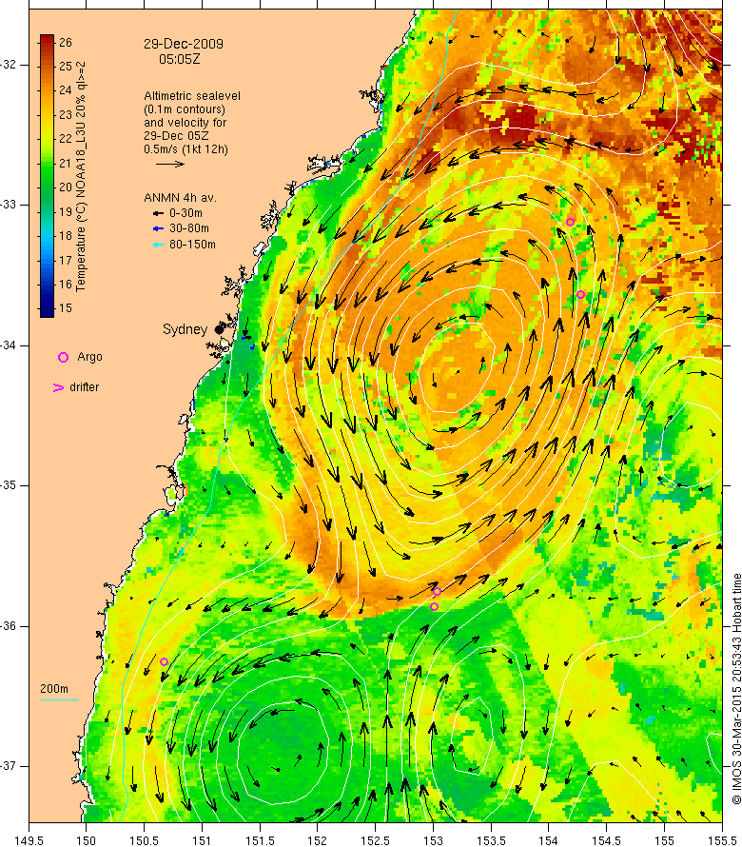Image resolution: width=742 pixels, height=847 pixels.
Task: Click the 0.5m/s velocity scale arrow
Action: (170, 164)
